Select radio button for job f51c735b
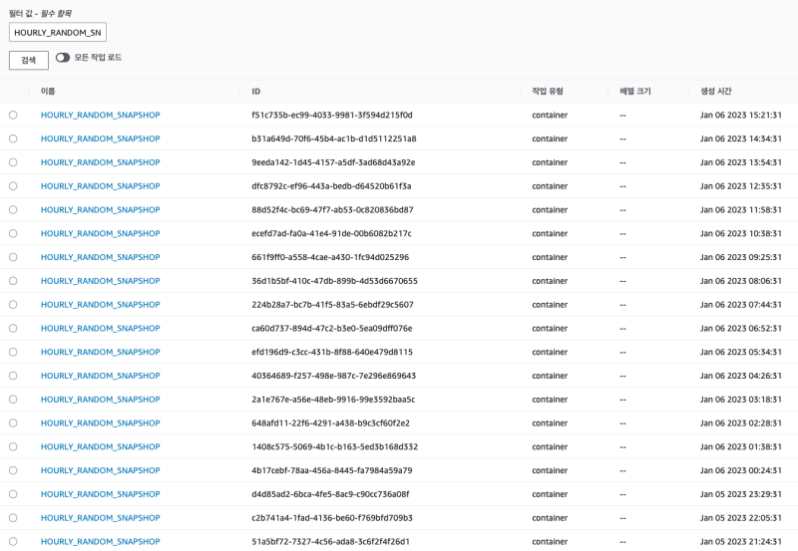This screenshot has height=551, width=798. 13,115
